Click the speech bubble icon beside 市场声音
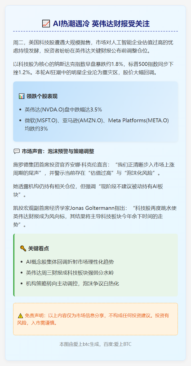The width and height of the screenshot is (191, 366). [16, 151]
